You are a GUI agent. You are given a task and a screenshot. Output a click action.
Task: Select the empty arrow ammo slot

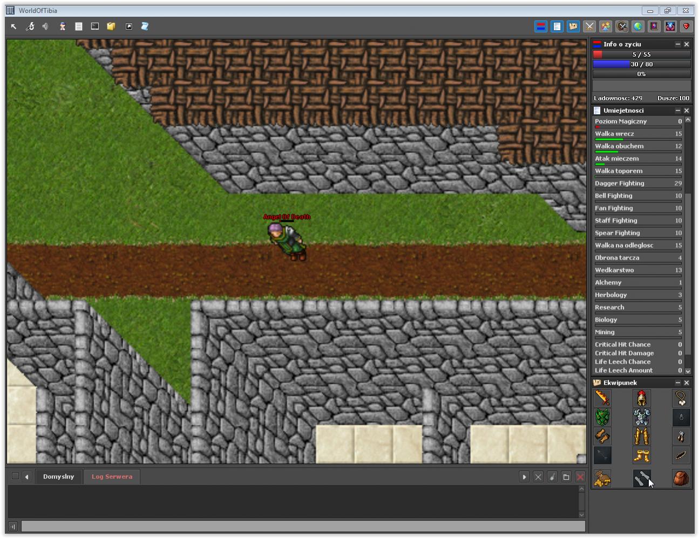tap(602, 455)
